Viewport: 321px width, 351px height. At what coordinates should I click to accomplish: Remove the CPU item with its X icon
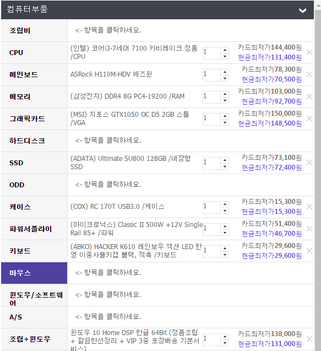click(309, 52)
